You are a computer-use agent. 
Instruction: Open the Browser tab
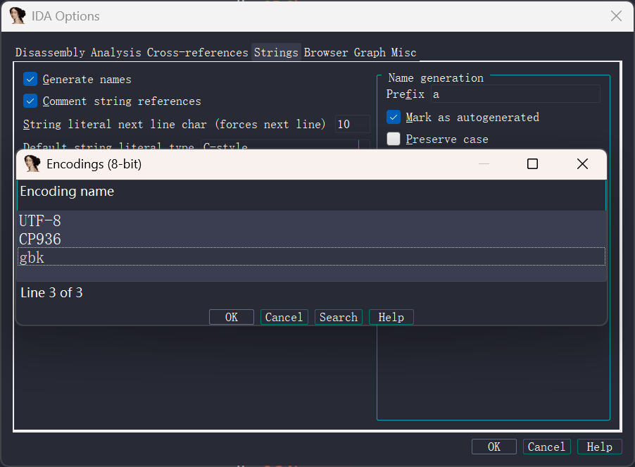pyautogui.click(x=326, y=53)
